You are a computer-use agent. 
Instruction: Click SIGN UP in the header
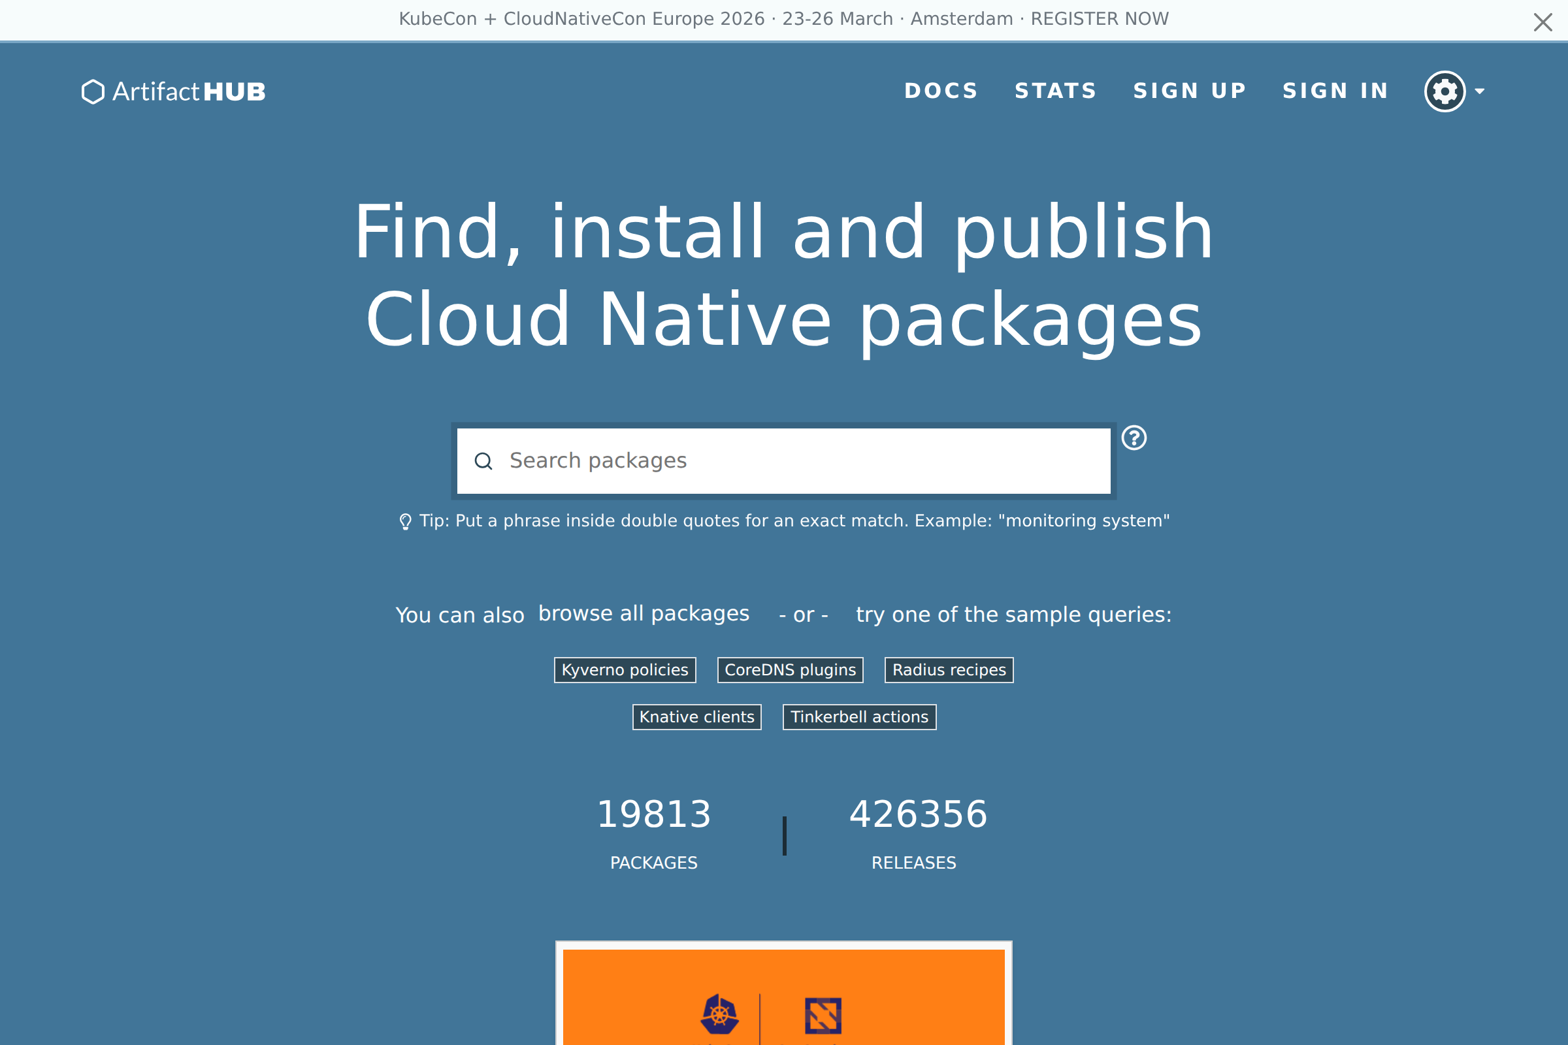point(1190,91)
